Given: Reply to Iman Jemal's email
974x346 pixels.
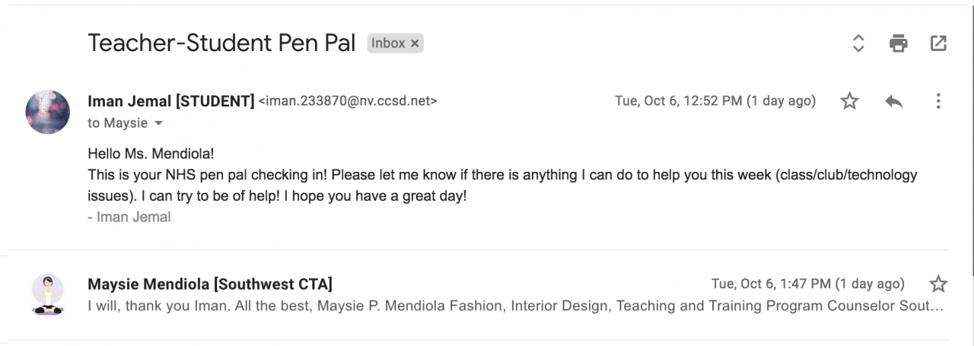Looking at the screenshot, I should click(x=894, y=101).
